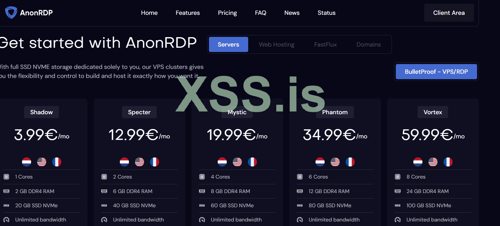Click SSD icon beside 40 GB SSD NVMe
This screenshot has width=500, height=226.
[x=104, y=205]
